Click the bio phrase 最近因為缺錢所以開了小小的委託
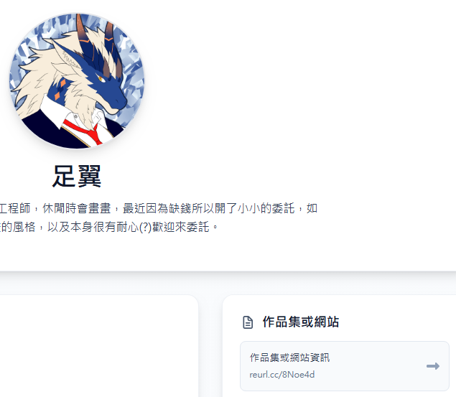456x397 pixels. coord(208,208)
